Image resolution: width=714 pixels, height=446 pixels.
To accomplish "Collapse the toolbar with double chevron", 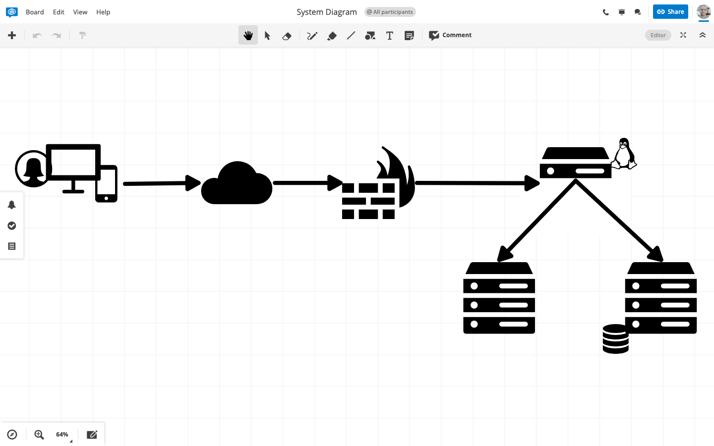I will click(x=703, y=35).
